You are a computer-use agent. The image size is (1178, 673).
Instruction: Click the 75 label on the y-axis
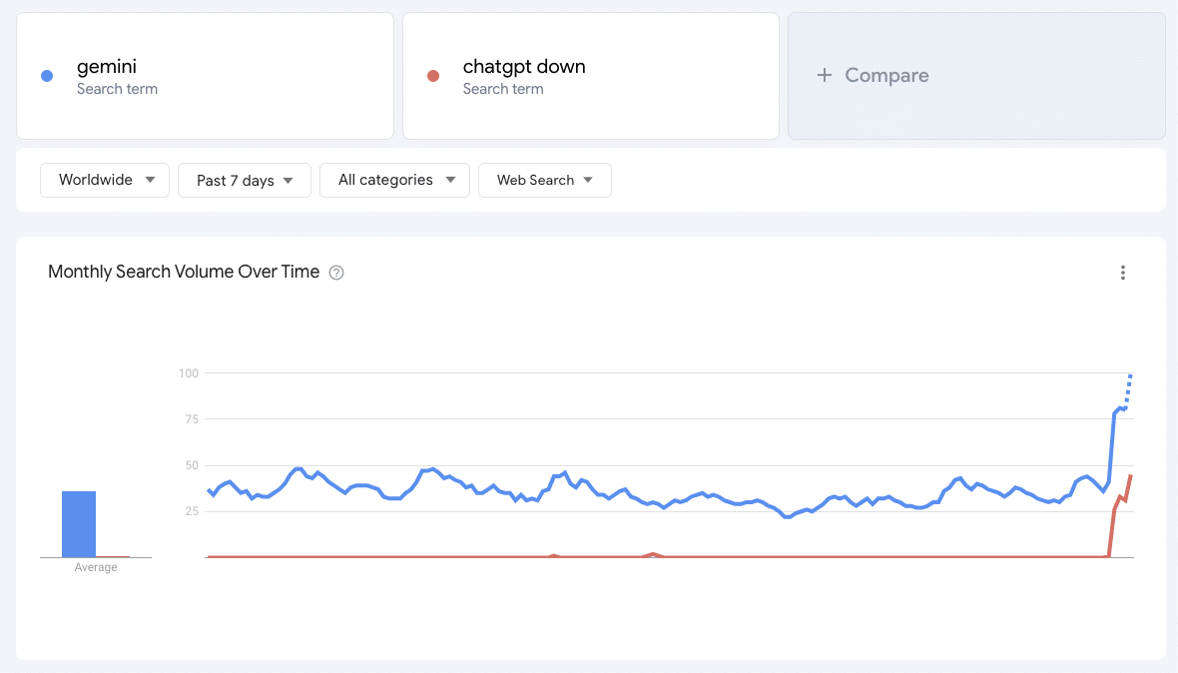[190, 419]
